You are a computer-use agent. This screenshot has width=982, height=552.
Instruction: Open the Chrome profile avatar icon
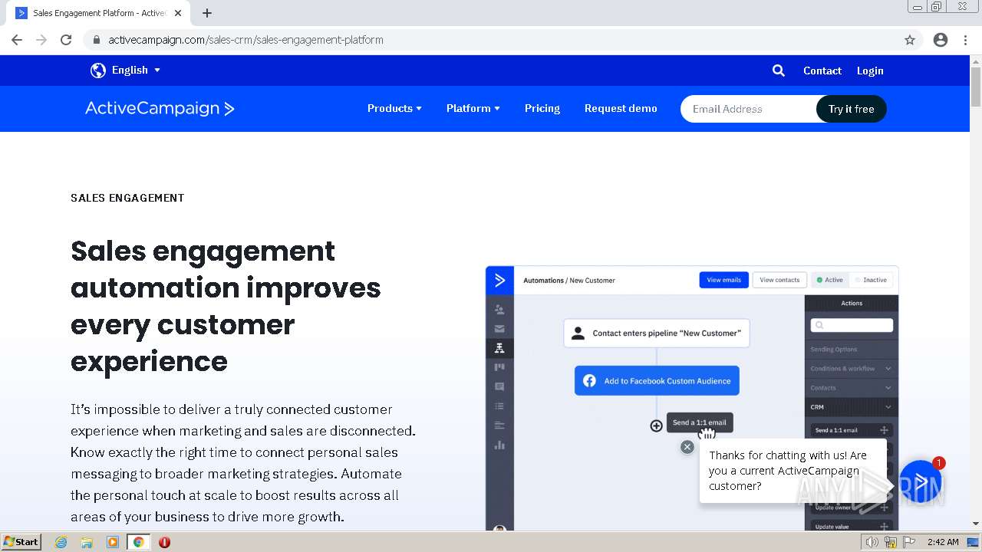pyautogui.click(x=941, y=40)
